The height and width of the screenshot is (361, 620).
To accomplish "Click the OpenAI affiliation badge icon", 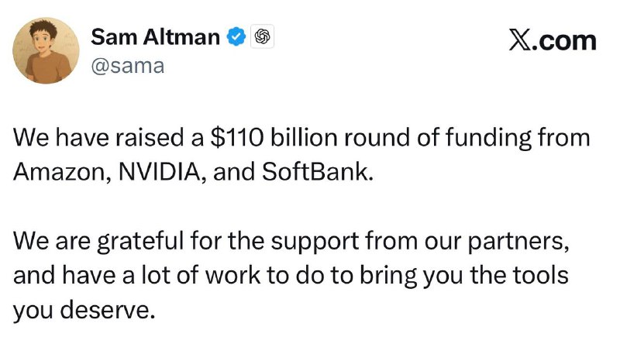I will pyautogui.click(x=262, y=36).
